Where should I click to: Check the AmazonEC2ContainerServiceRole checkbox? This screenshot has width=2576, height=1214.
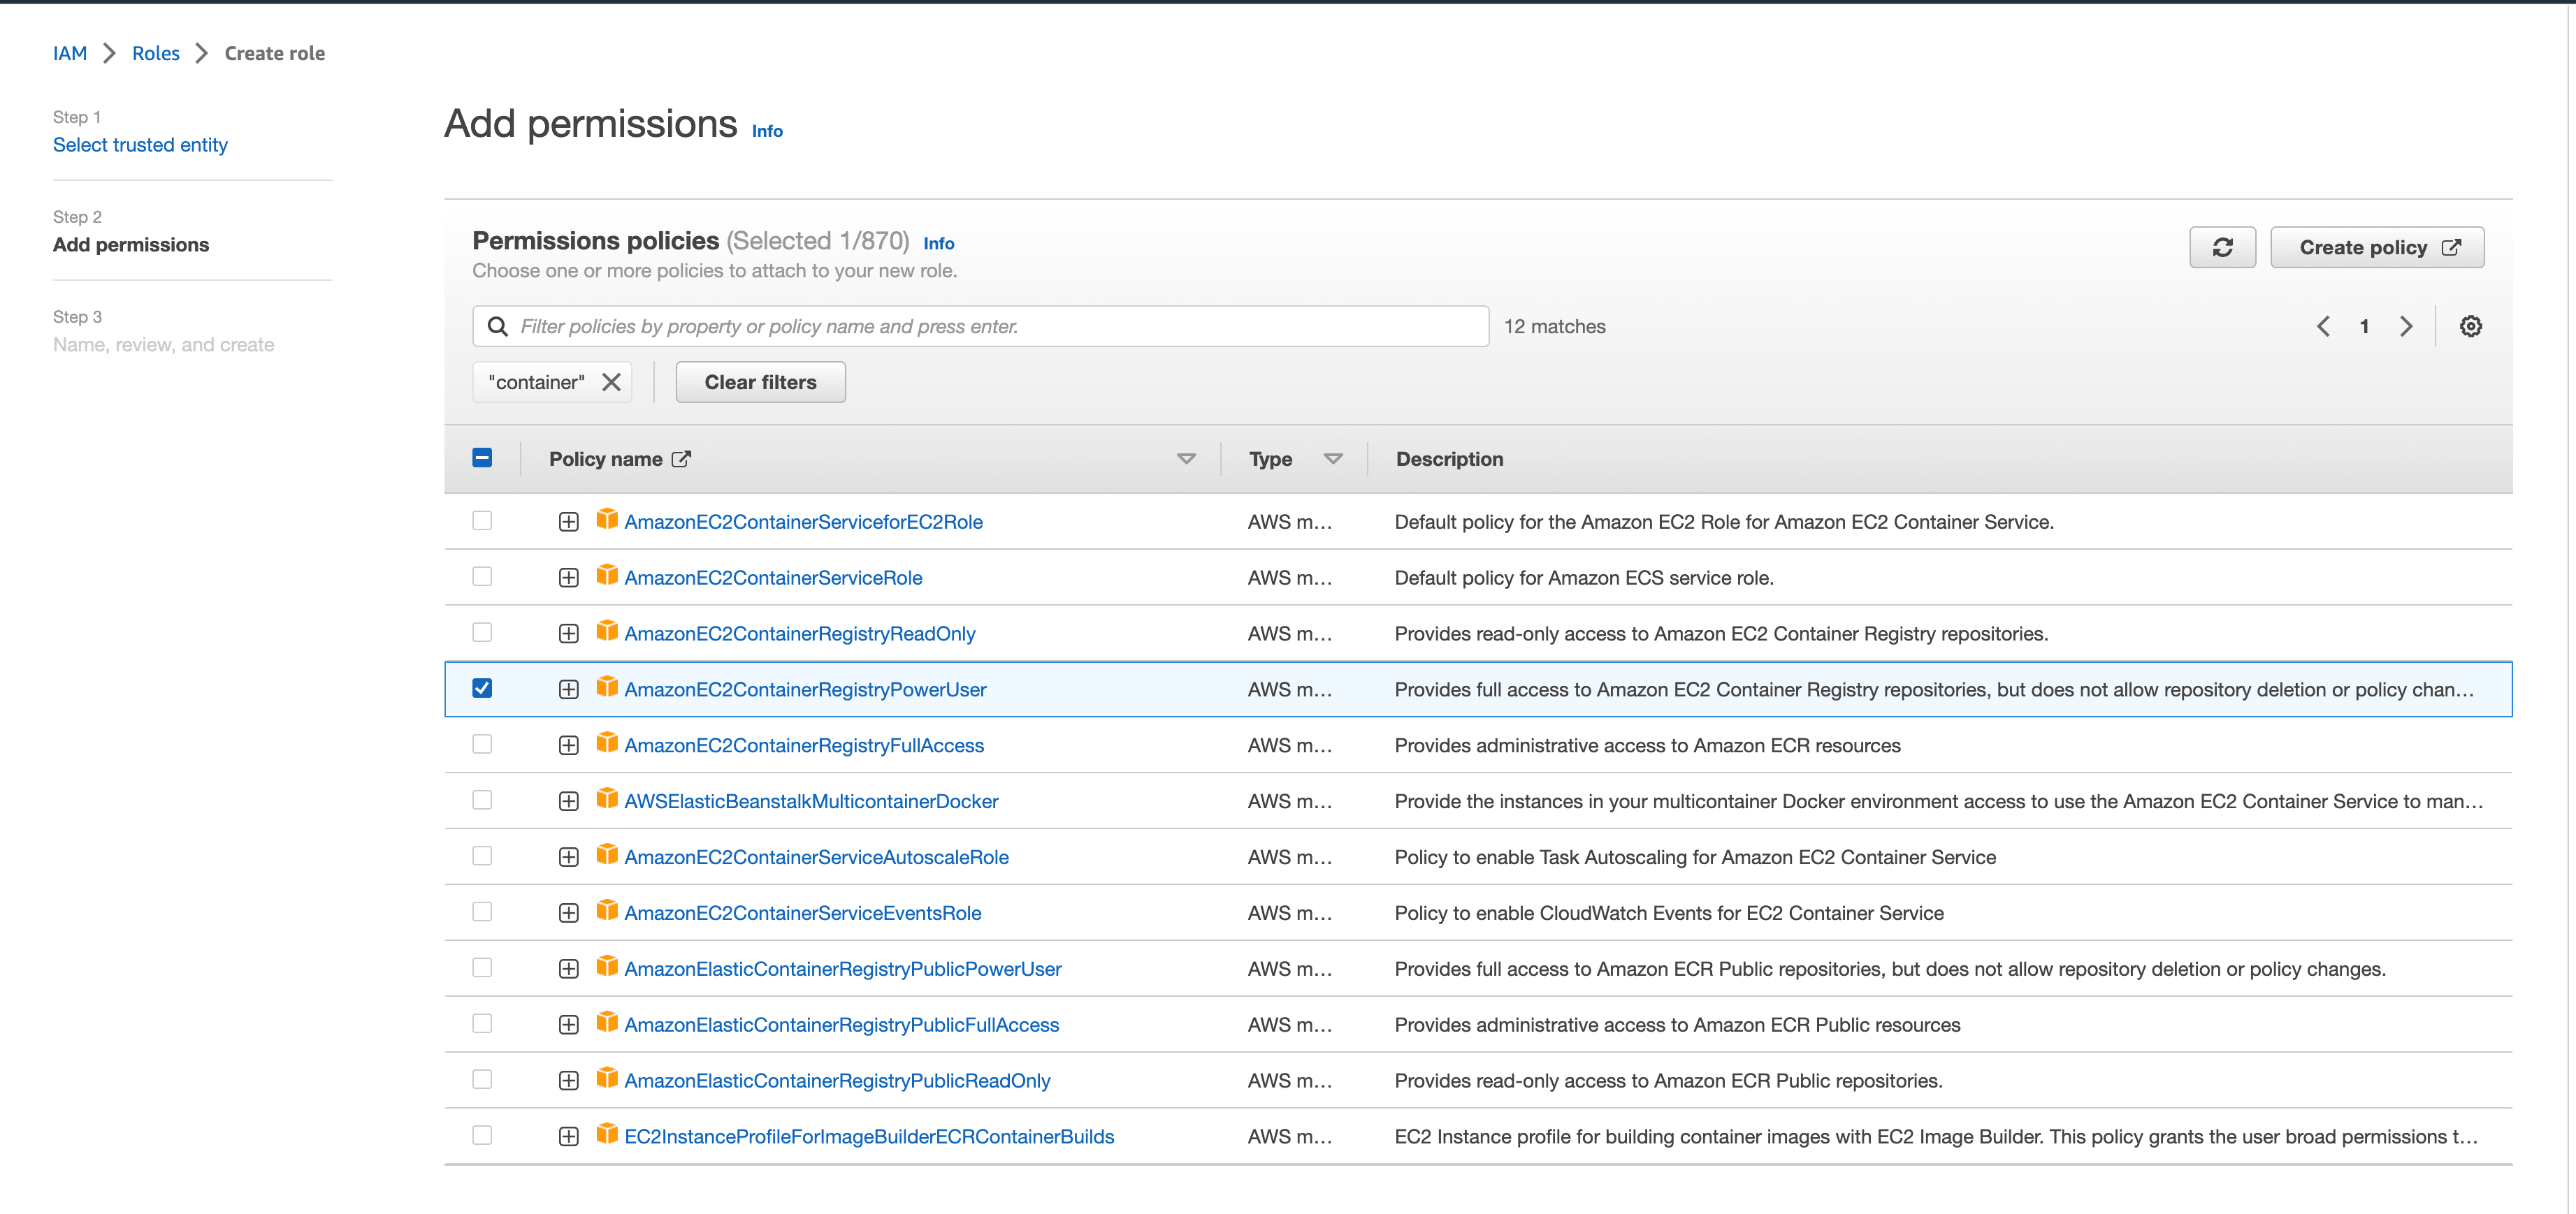click(482, 576)
